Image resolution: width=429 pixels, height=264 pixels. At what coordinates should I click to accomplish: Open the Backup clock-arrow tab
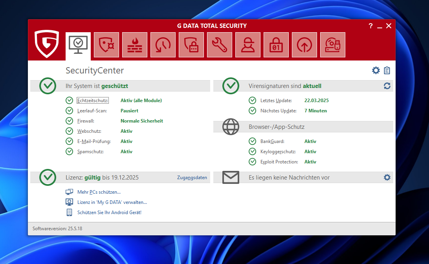point(163,45)
